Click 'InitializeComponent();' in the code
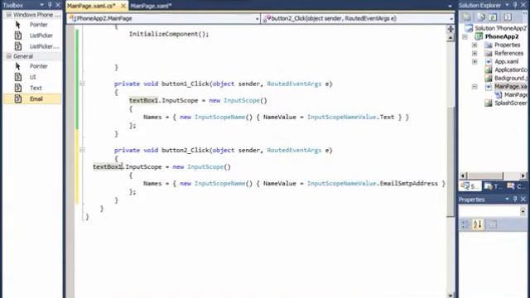The height and width of the screenshot is (298, 530). click(169, 34)
